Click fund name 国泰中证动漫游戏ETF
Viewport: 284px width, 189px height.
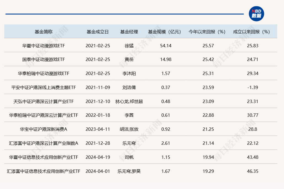coord(44,59)
